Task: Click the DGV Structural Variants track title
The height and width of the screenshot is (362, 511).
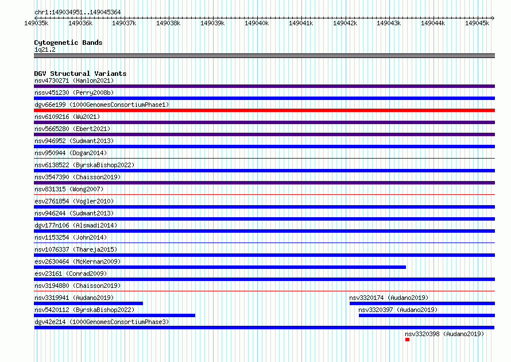Action: (x=80, y=74)
